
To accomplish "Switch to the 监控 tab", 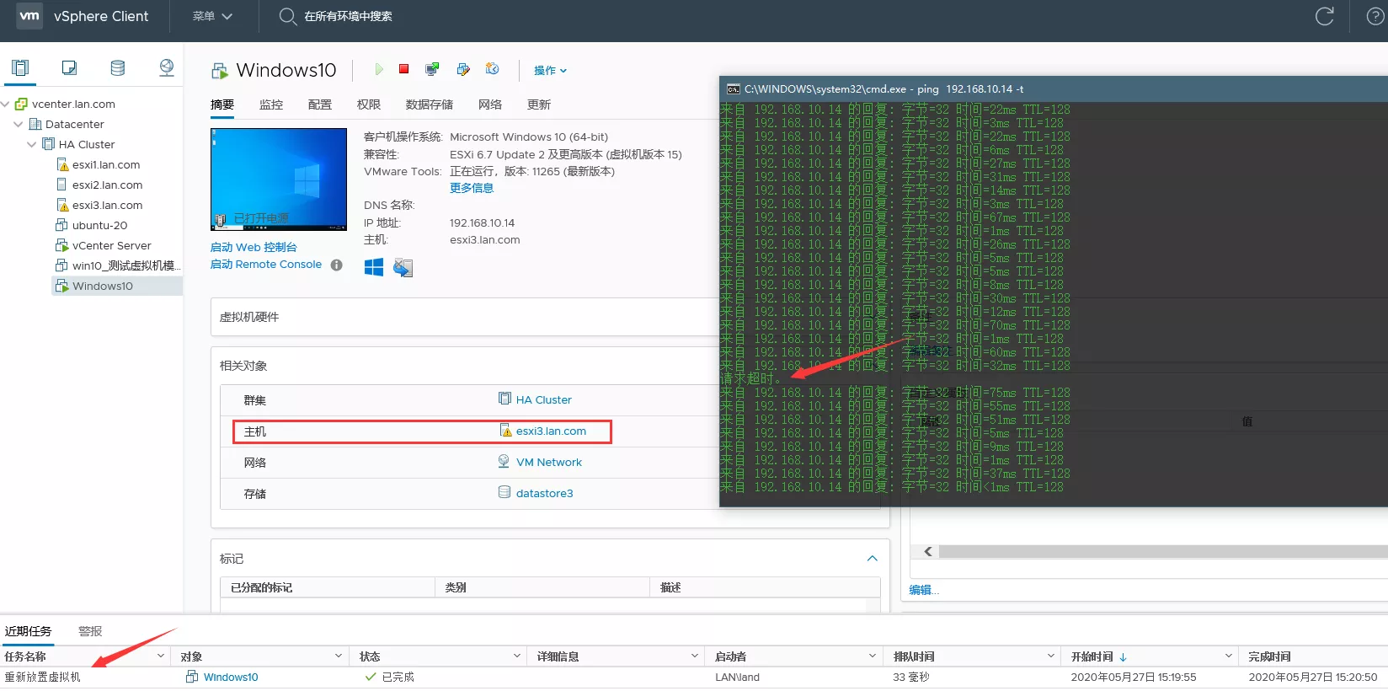I will pos(271,104).
